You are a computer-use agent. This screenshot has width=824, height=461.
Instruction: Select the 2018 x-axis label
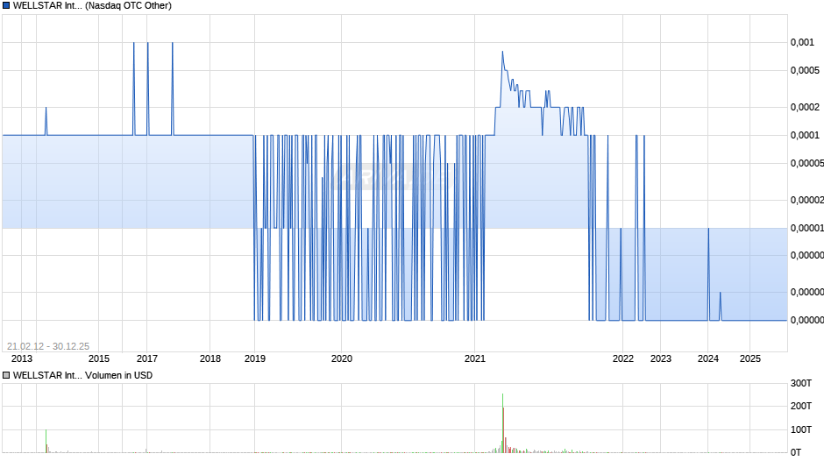(210, 358)
